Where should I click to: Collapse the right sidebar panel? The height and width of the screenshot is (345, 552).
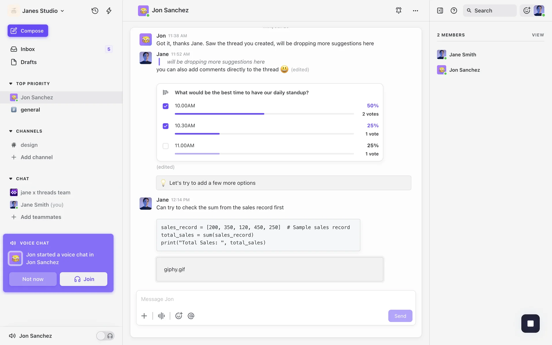[440, 11]
